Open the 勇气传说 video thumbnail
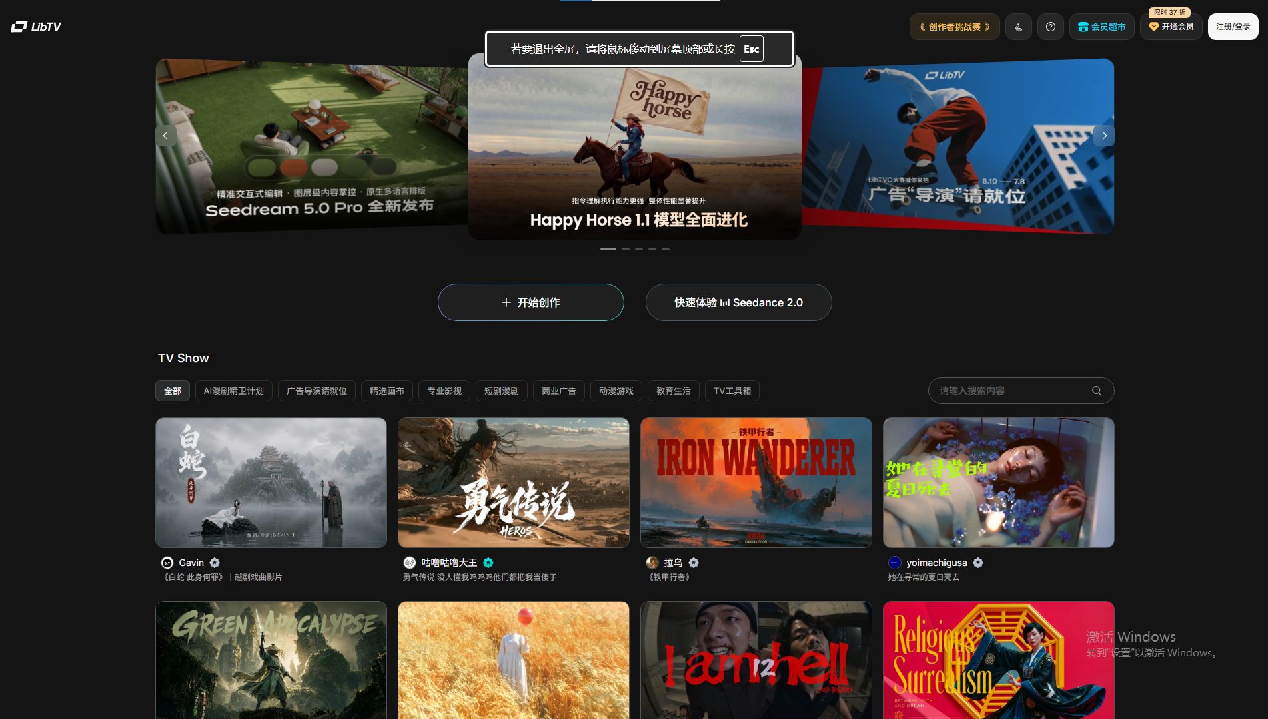 (514, 483)
